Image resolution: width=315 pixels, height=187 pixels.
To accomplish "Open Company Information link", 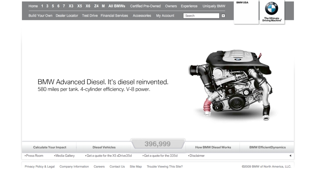I will tap(74, 166).
